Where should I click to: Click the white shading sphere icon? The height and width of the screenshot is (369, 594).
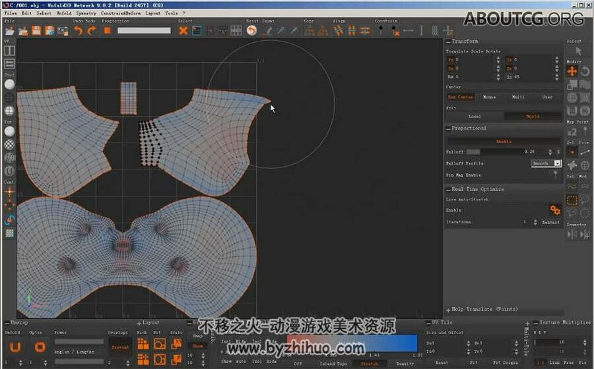[9, 84]
